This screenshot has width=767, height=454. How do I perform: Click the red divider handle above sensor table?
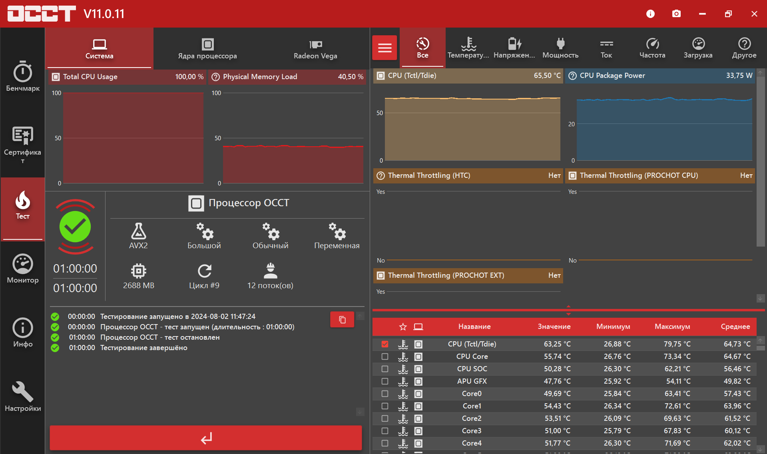click(568, 310)
